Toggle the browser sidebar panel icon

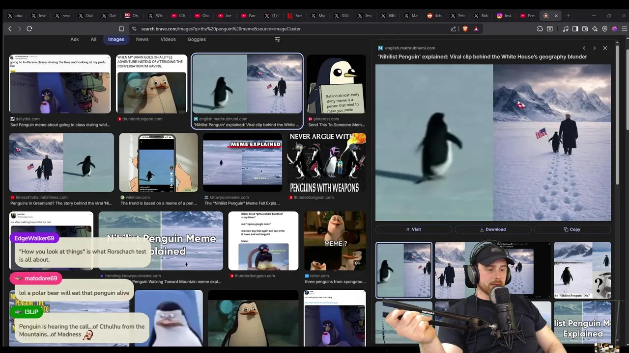click(575, 29)
